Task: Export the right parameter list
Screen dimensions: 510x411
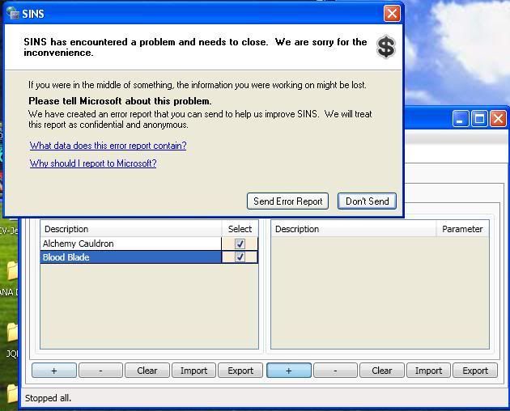Action: point(475,371)
